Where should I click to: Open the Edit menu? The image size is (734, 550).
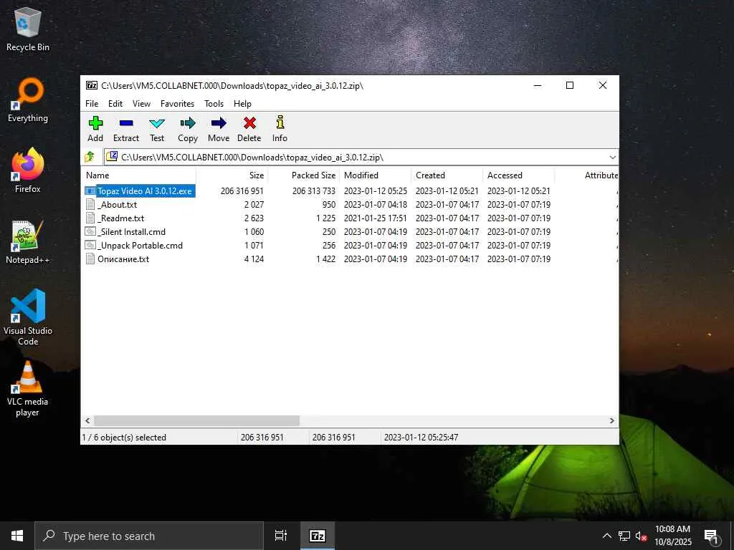click(115, 103)
